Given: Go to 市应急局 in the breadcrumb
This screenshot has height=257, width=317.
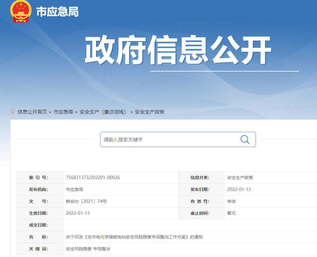Looking at the screenshot, I should tap(63, 112).
